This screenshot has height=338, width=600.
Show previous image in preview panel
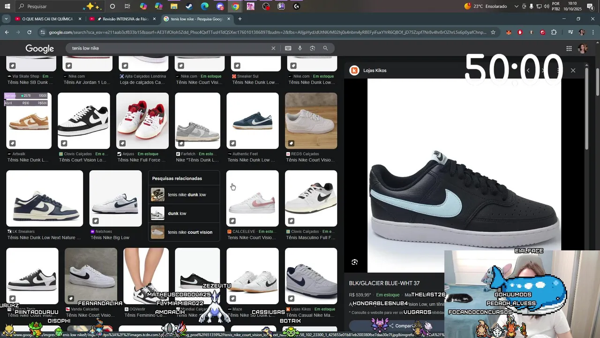pyautogui.click(x=528, y=70)
